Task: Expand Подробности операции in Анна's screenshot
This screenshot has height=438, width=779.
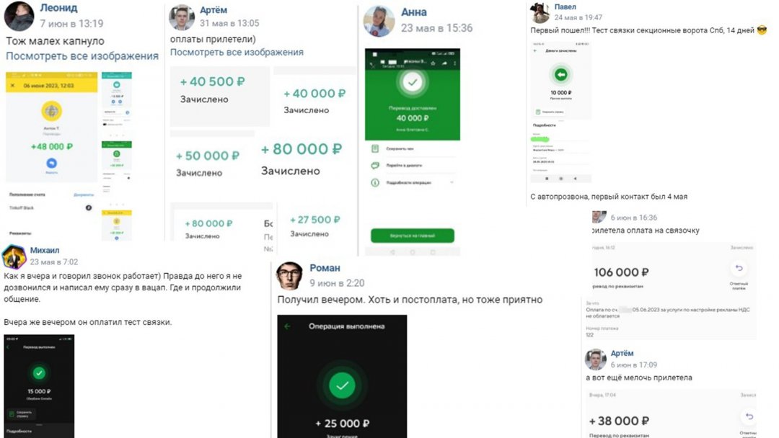Action: [413, 183]
